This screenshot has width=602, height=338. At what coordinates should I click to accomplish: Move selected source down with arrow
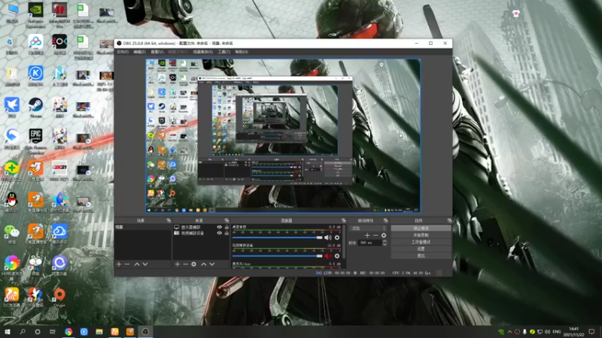212,264
